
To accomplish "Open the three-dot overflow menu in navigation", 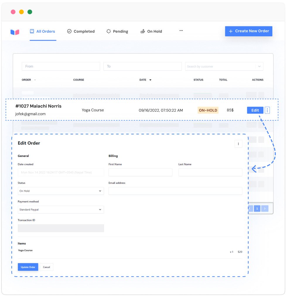I will coord(181,31).
